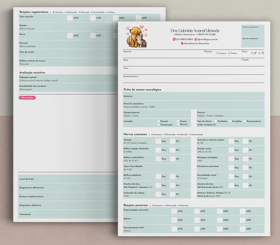Check the MPE box for Propriocepção consciente
The height and width of the screenshot is (245, 280).
pyautogui.click(x=243, y=211)
